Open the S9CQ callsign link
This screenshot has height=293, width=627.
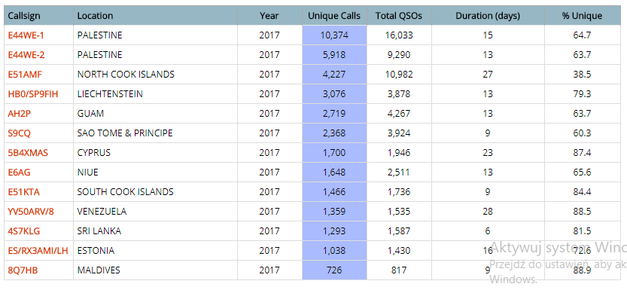tap(20, 133)
